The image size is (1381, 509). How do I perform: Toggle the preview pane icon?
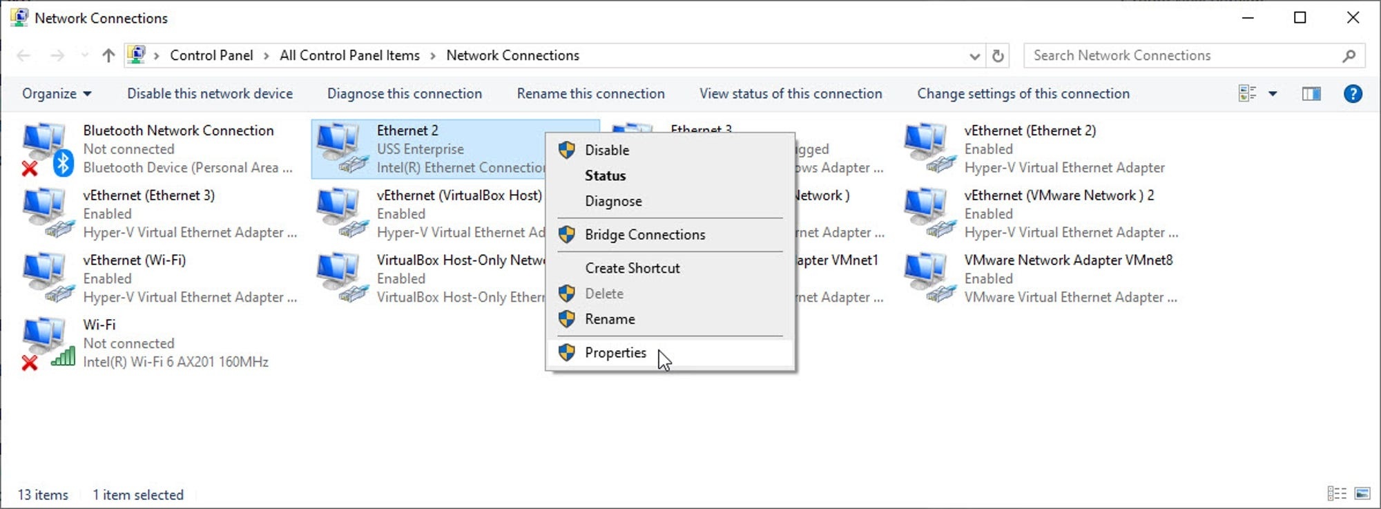tap(1311, 94)
